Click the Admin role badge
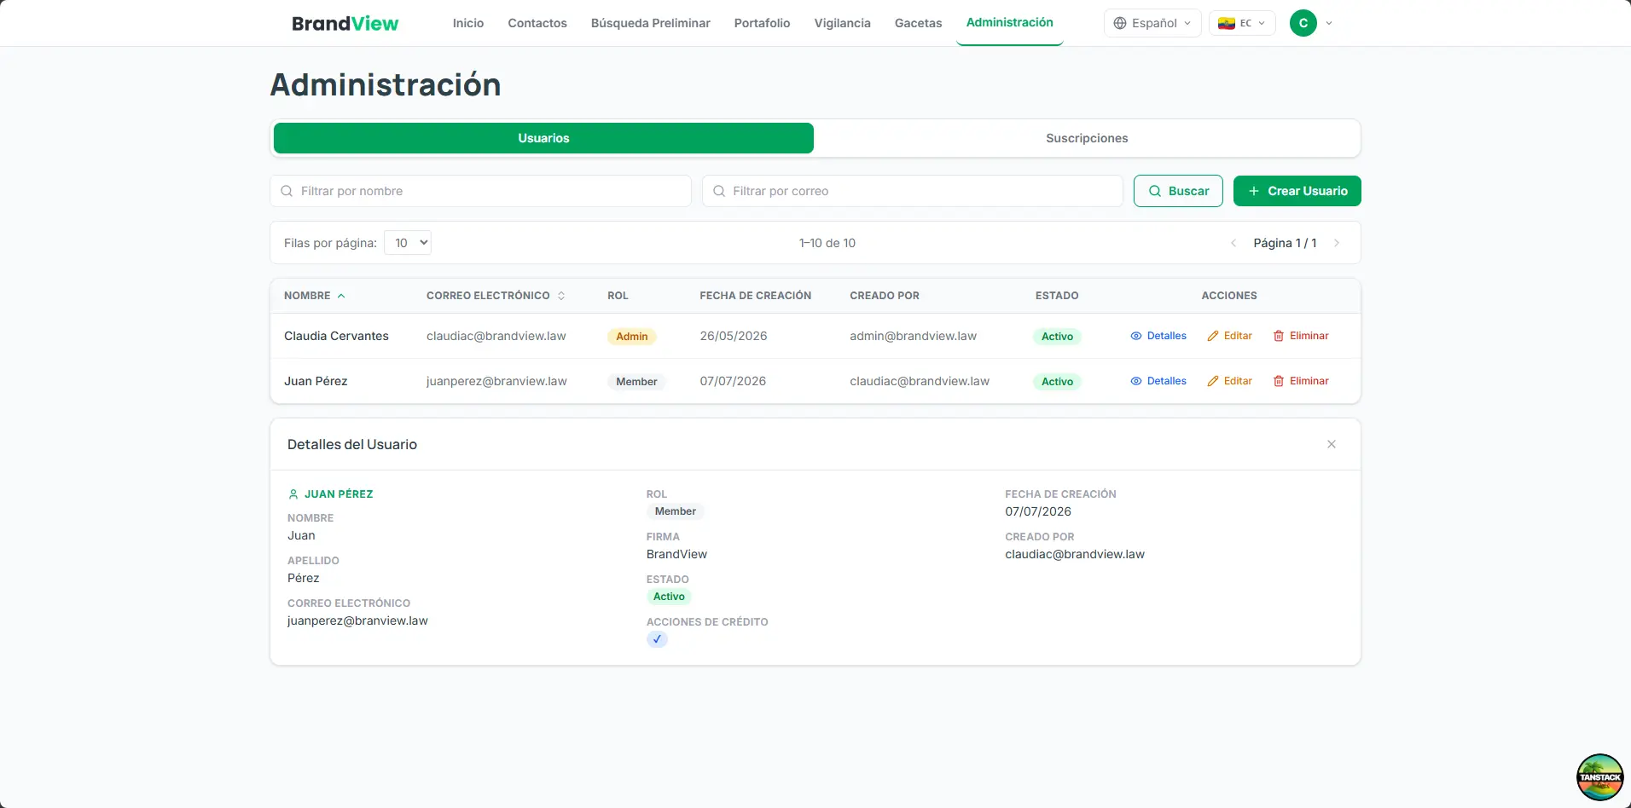Viewport: 1631px width, 808px height. point(632,337)
